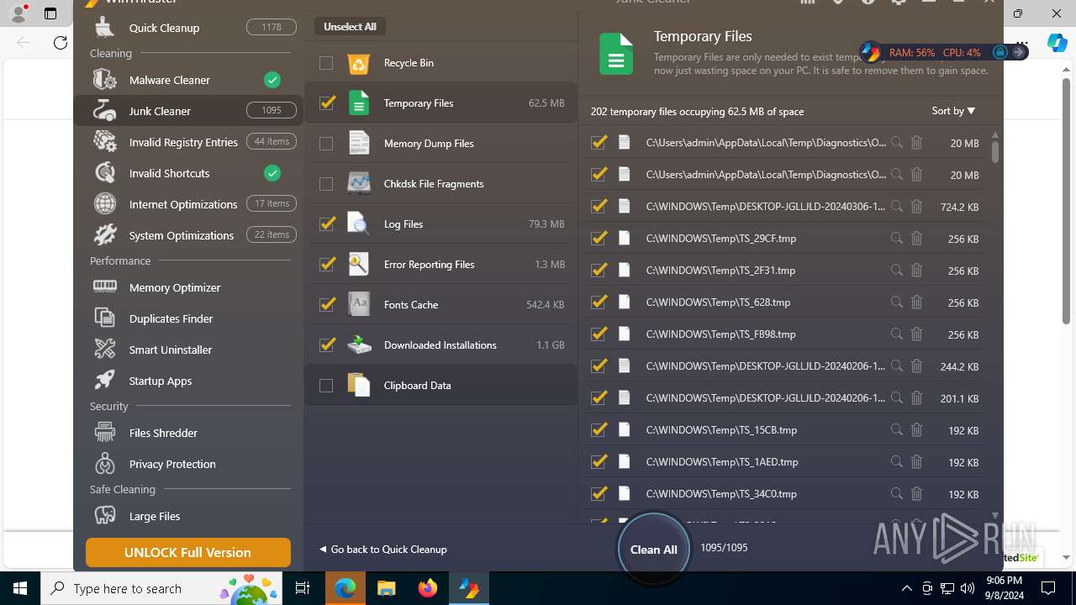Open Internet Optimizations section

pyautogui.click(x=188, y=204)
